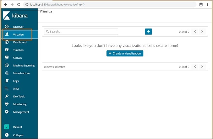Click the Infrastructure icon
This screenshot has width=213, height=139.
(7, 73)
